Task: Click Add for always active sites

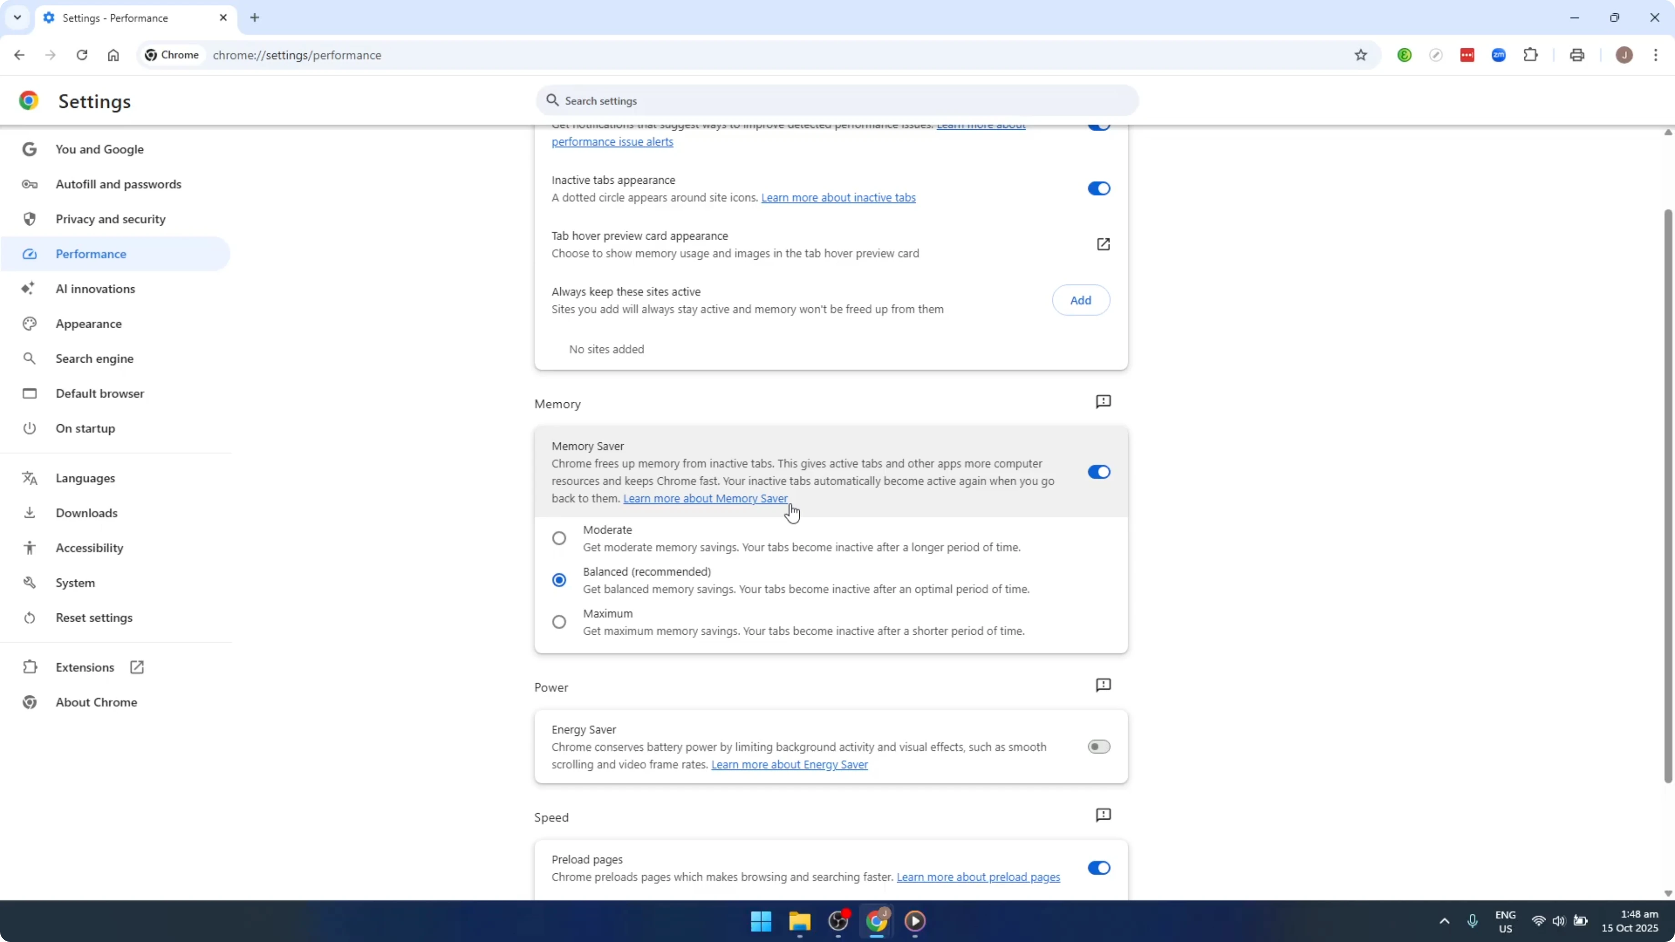Action: [x=1081, y=300]
